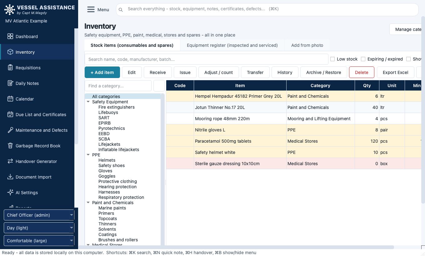Select Sterile gauze dressing 10x10cm row

tap(294, 164)
